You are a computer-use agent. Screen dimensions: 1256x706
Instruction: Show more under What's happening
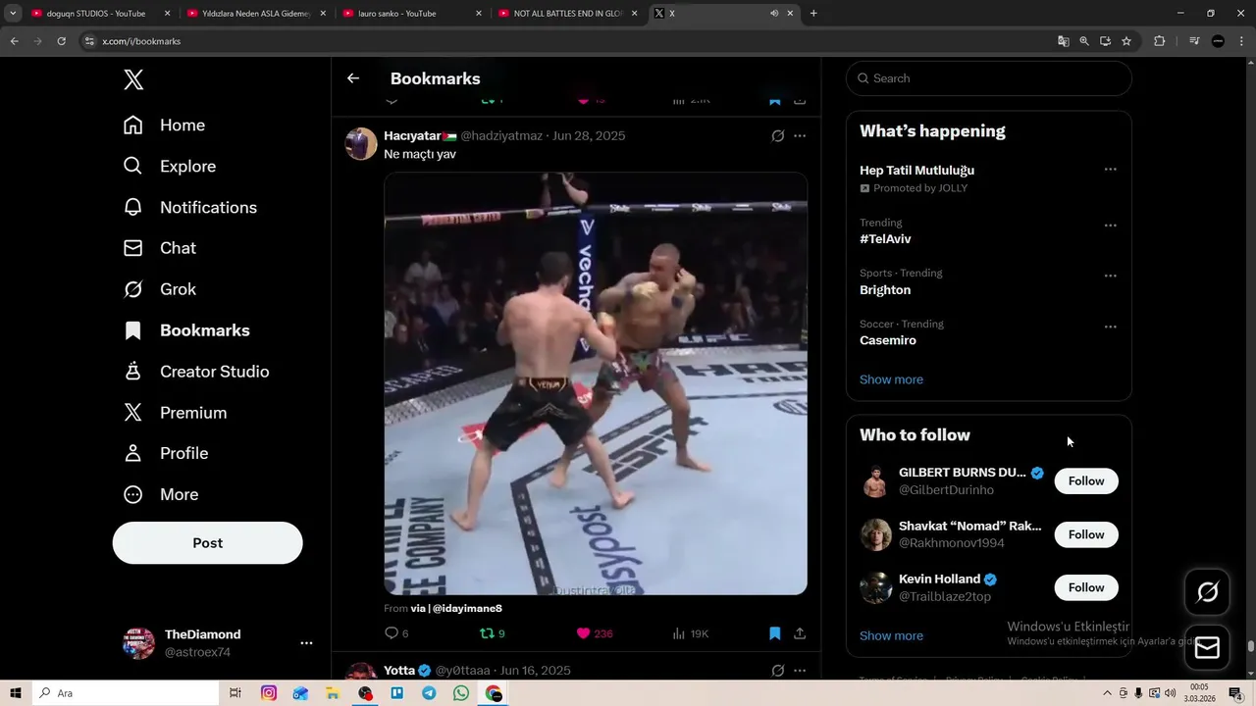pyautogui.click(x=891, y=379)
